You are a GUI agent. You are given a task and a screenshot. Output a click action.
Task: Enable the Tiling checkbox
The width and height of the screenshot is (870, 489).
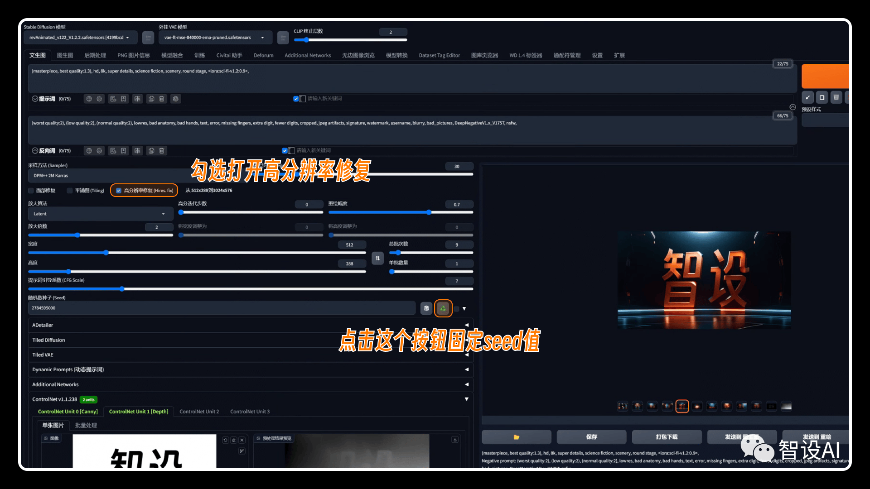click(x=69, y=191)
